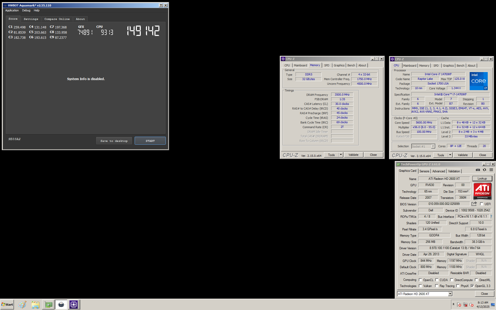This screenshot has width=496, height=310.
Task: Toggle the OpenCL checkbox
Action: [x=420, y=280]
